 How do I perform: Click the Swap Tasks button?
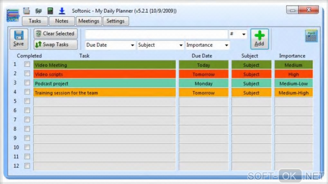[x=56, y=45]
